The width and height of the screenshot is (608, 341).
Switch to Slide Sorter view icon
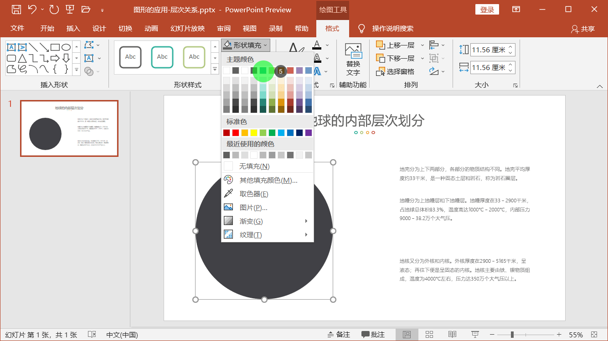point(429,335)
